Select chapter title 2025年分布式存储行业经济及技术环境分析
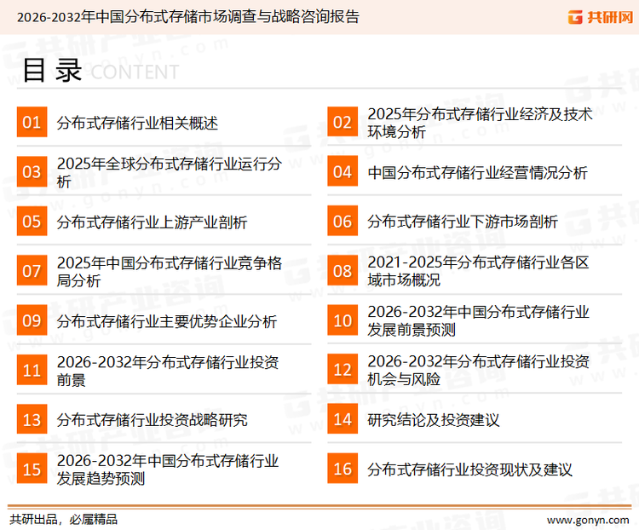 480,123
